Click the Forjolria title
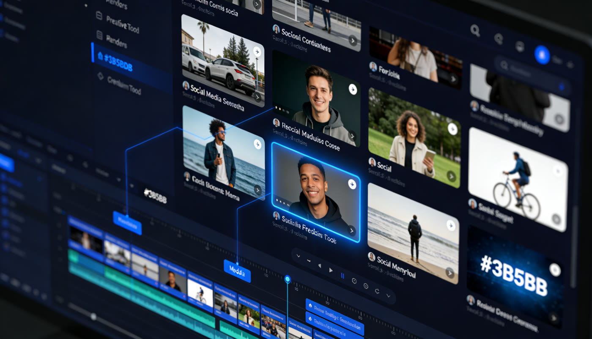592x339 pixels. tap(389, 73)
